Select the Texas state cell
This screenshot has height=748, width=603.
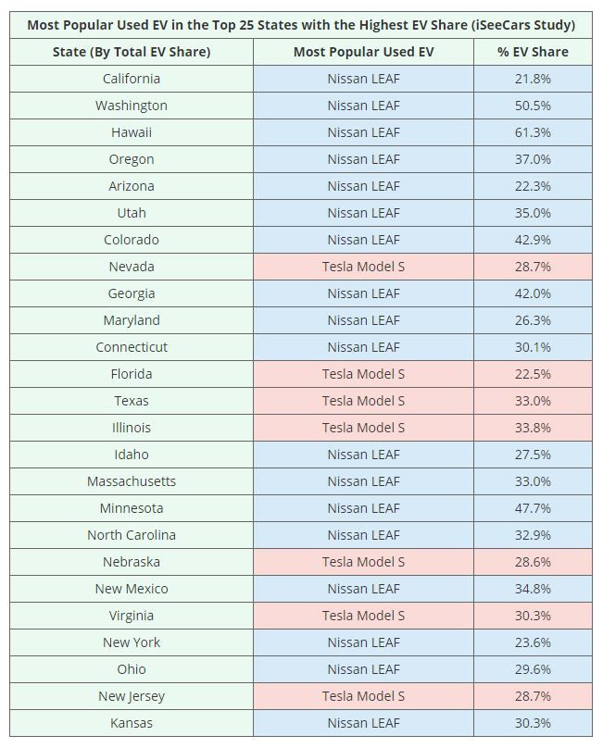(x=132, y=401)
